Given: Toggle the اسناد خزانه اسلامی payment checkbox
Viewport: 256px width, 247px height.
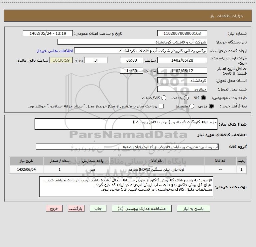Looking at the screenshot, I should point(161,106).
